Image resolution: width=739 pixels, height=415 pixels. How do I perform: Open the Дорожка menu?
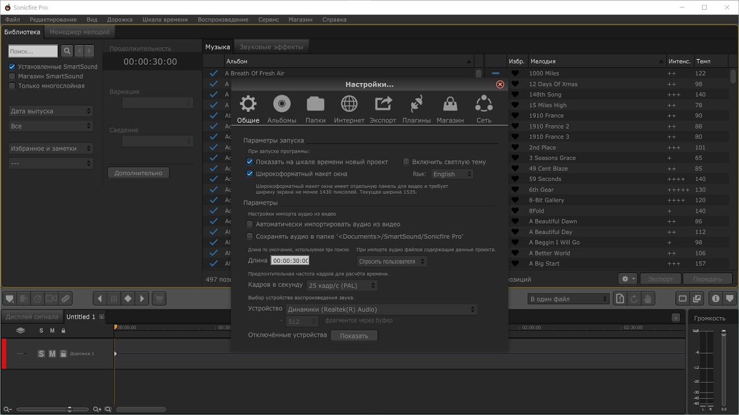tap(120, 20)
